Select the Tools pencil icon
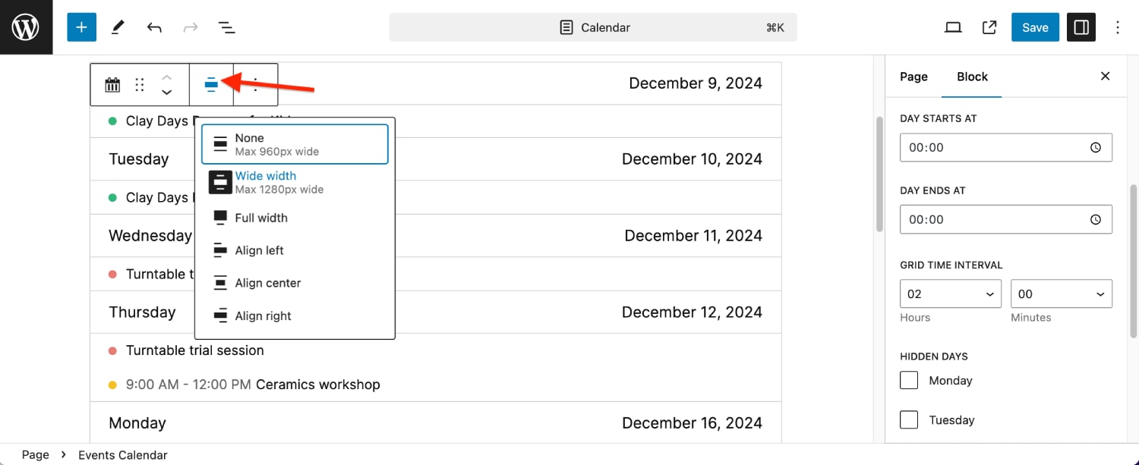 click(118, 27)
